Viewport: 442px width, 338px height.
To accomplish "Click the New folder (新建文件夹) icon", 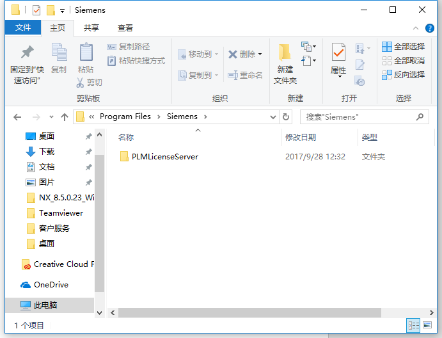I will [x=285, y=52].
